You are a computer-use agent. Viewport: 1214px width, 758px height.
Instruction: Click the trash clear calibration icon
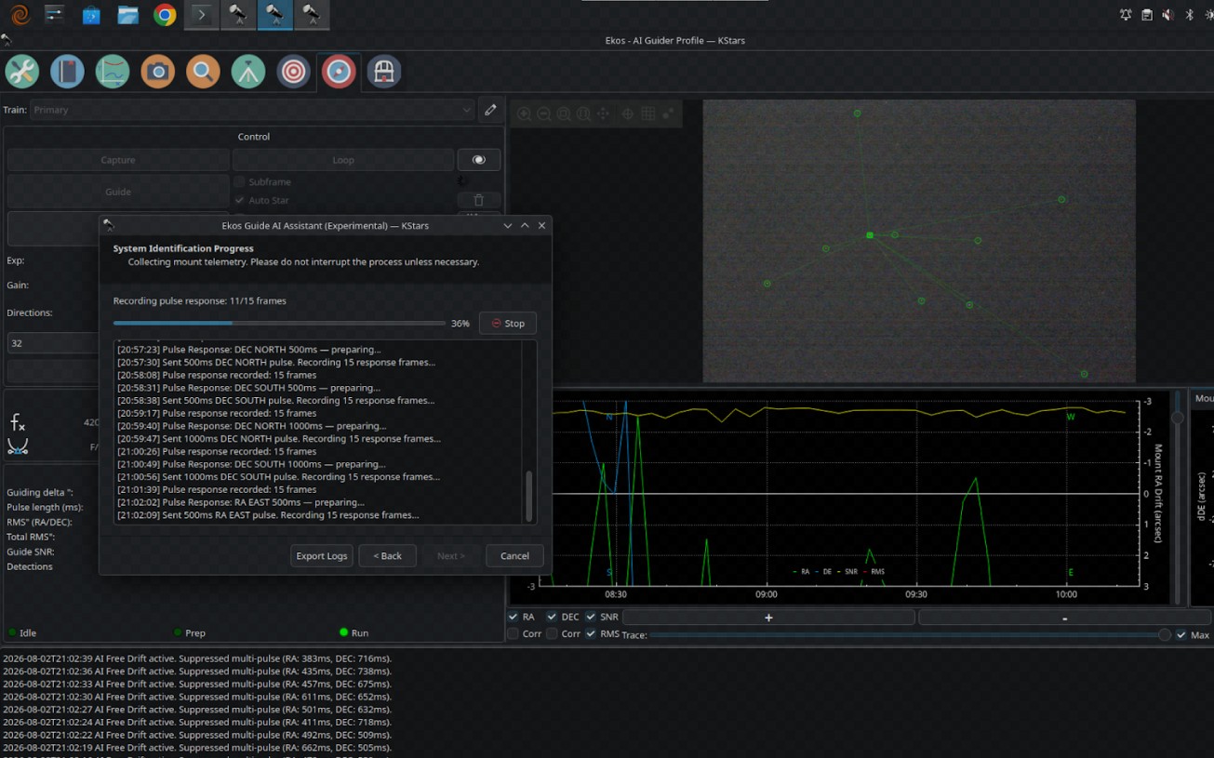pos(478,200)
